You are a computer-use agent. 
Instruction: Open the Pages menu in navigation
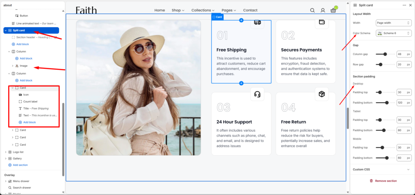click(x=229, y=10)
